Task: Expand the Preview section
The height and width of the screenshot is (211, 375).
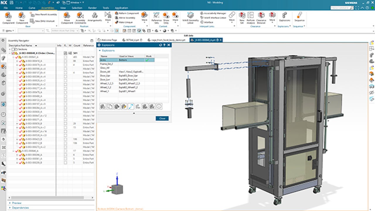Action: (16, 203)
